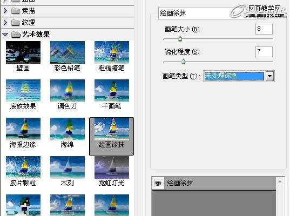Expand the 纹理 filter folder
This screenshot has width=290, height=216.
[x=5, y=22]
